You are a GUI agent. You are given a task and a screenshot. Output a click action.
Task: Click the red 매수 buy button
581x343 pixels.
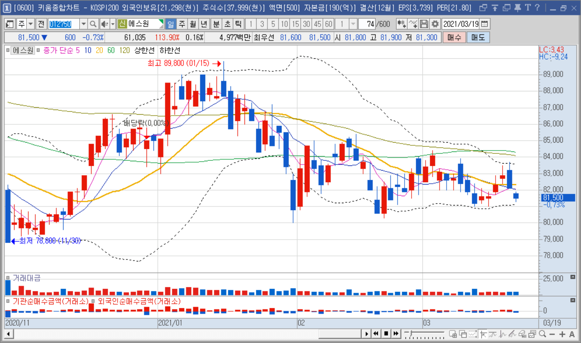[x=454, y=38]
